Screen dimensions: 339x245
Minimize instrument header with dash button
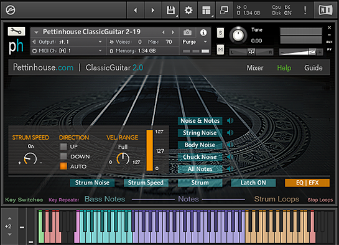[329, 35]
